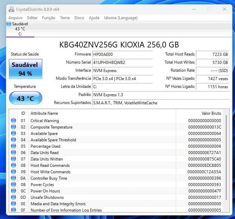The width and height of the screenshot is (235, 219).
Task: Select the Critical Warning attribute name
Action: coord(45,121)
